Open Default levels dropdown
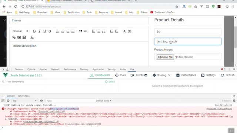The width and height of the screenshot is (237, 133). click(x=104, y=100)
